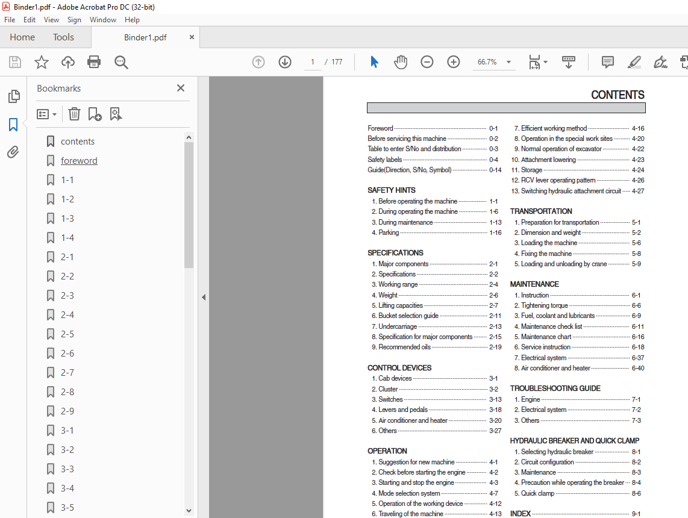Select the Highlight text tool
Screen dimensions: 688x518
coord(634,62)
